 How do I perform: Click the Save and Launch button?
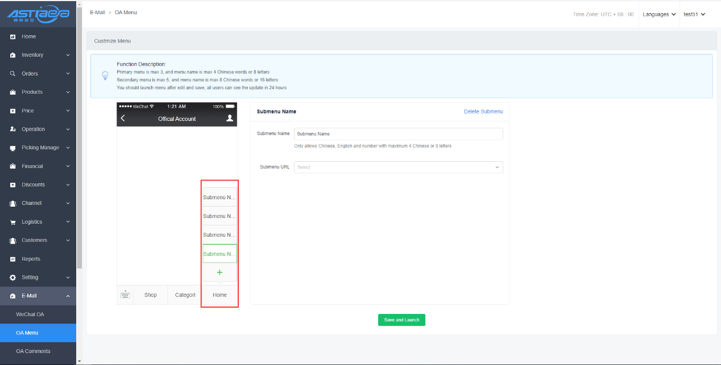[401, 320]
